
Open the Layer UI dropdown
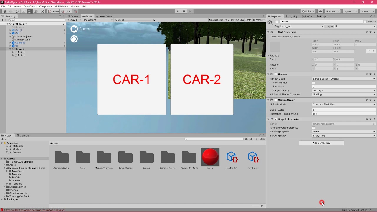[355, 26]
